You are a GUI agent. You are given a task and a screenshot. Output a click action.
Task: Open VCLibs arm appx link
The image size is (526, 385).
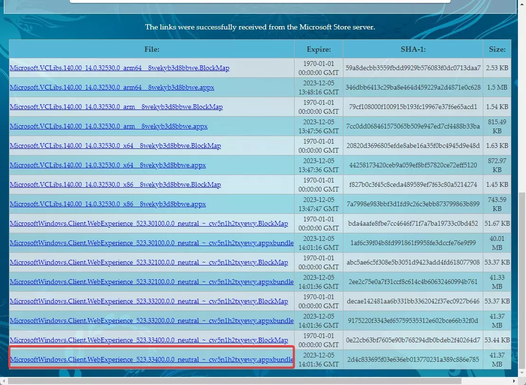[109, 126]
